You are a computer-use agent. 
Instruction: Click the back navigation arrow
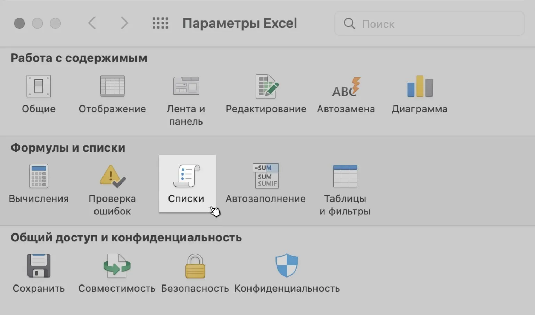pyautogui.click(x=92, y=23)
